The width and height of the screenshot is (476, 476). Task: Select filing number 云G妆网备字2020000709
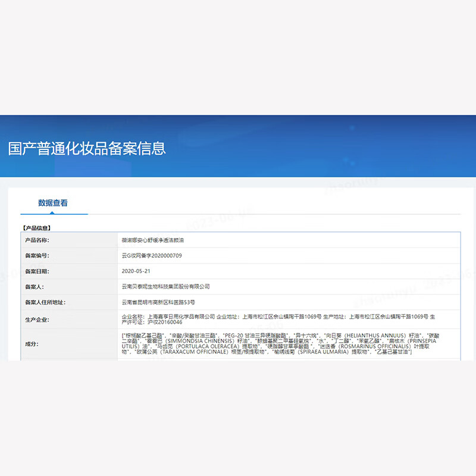point(151,255)
